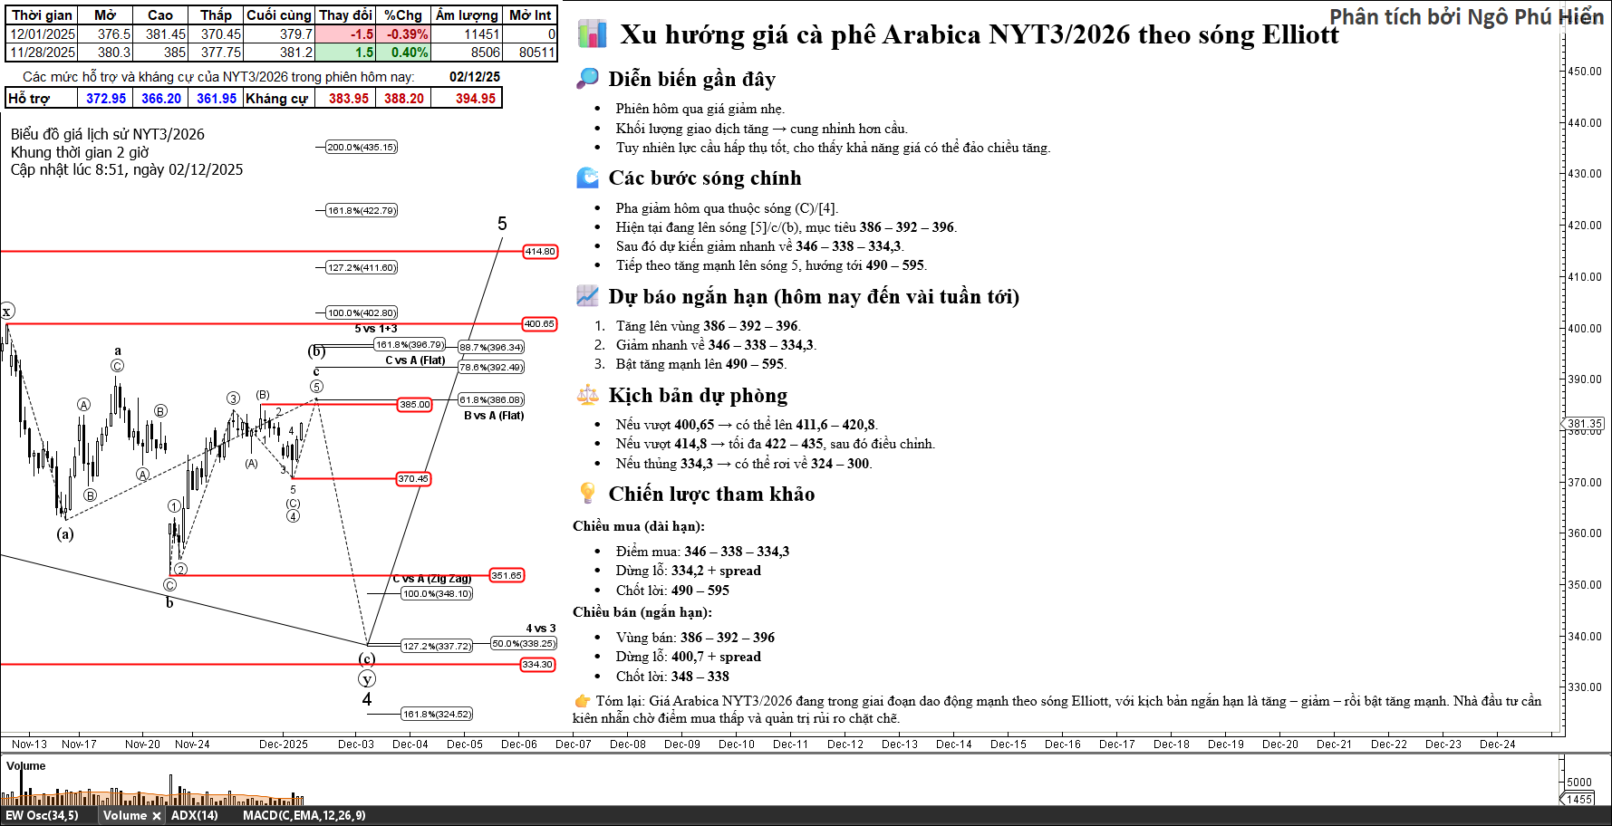Screen dimensions: 1612x826
Task: Select the Volume indicator tab
Action: tap(124, 816)
